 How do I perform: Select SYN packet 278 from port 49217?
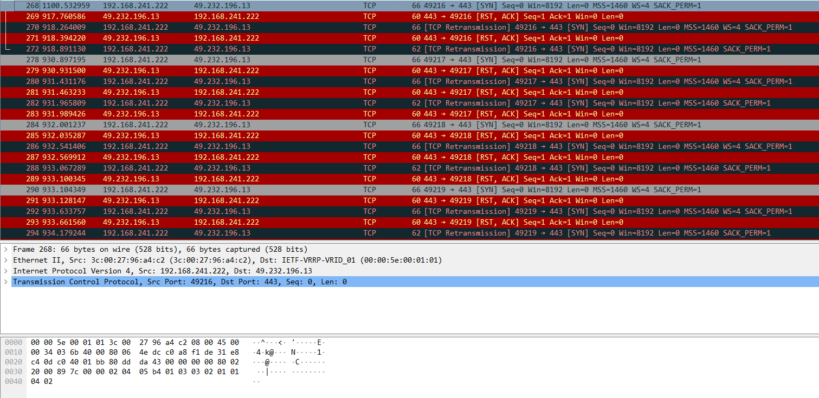point(409,60)
